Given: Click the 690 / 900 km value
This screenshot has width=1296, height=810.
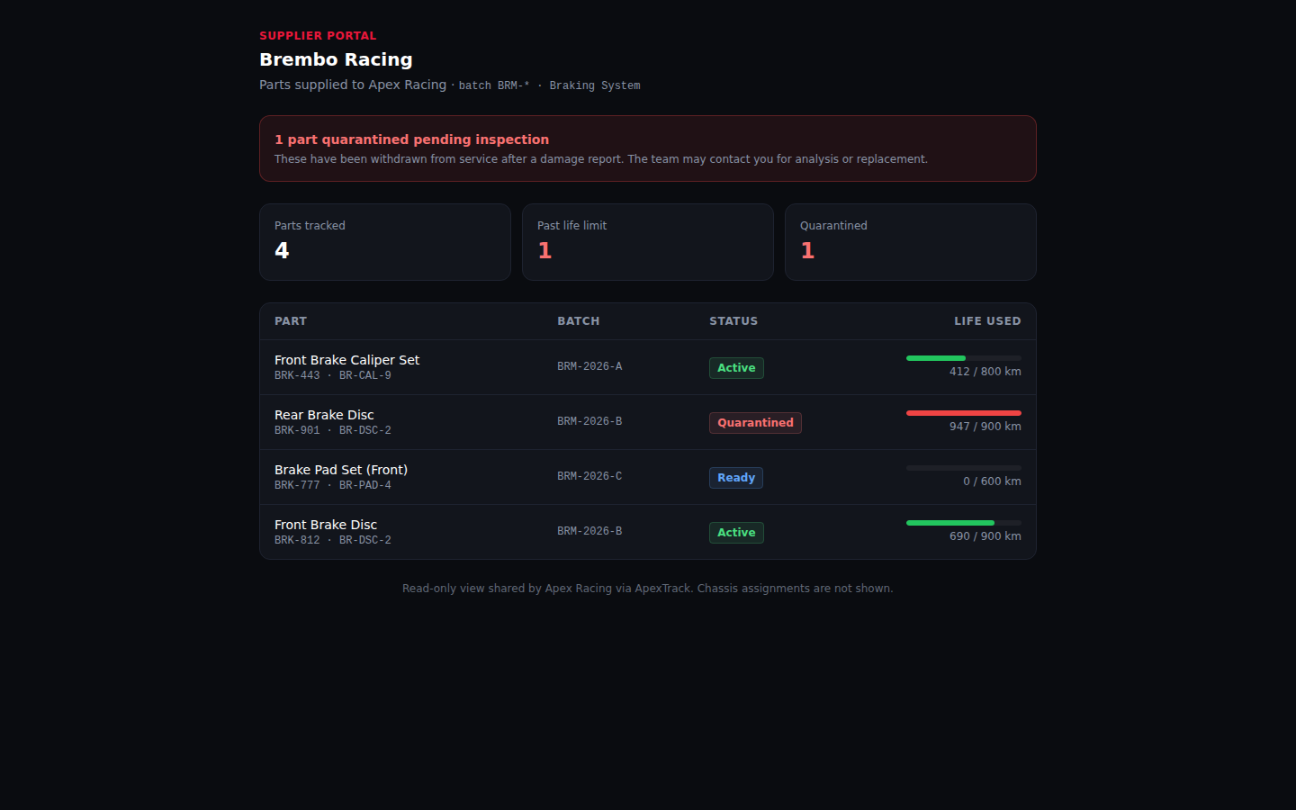Looking at the screenshot, I should pyautogui.click(x=985, y=536).
